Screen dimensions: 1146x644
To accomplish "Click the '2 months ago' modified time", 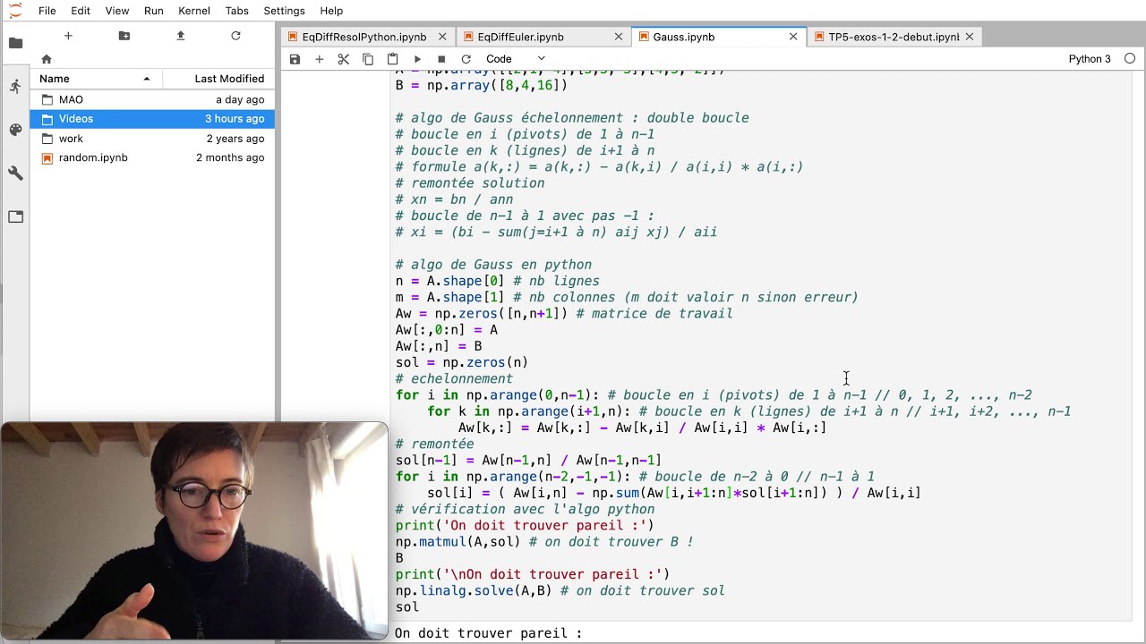I will point(230,157).
